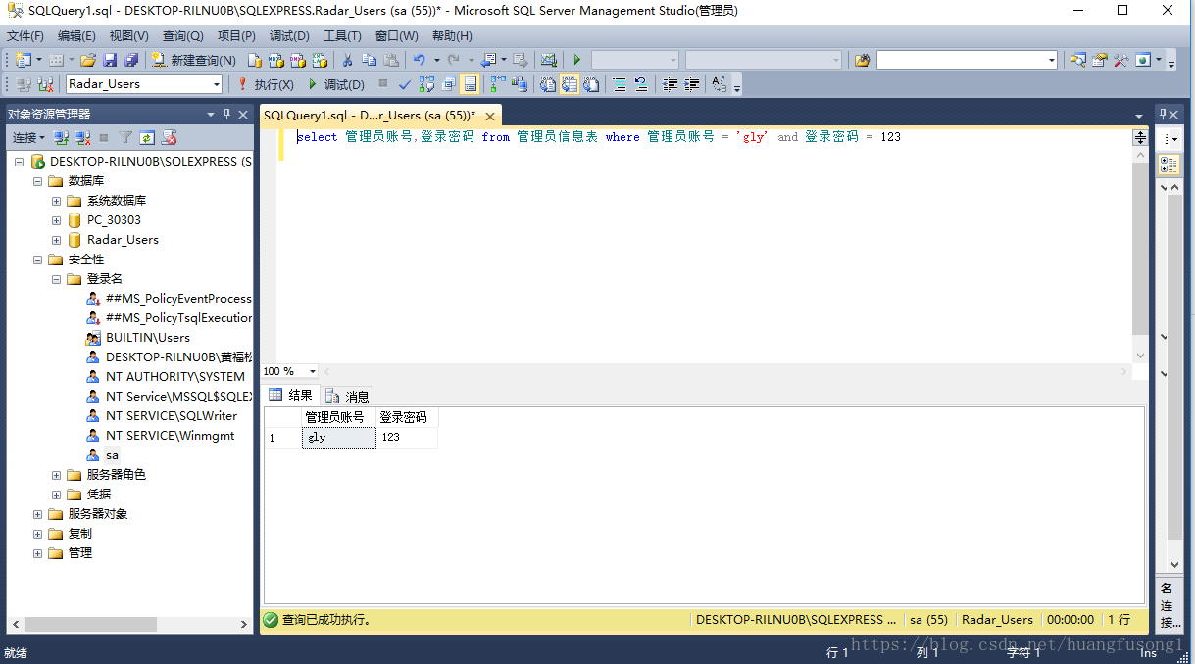Expand the Radar_Users database node

(56, 240)
